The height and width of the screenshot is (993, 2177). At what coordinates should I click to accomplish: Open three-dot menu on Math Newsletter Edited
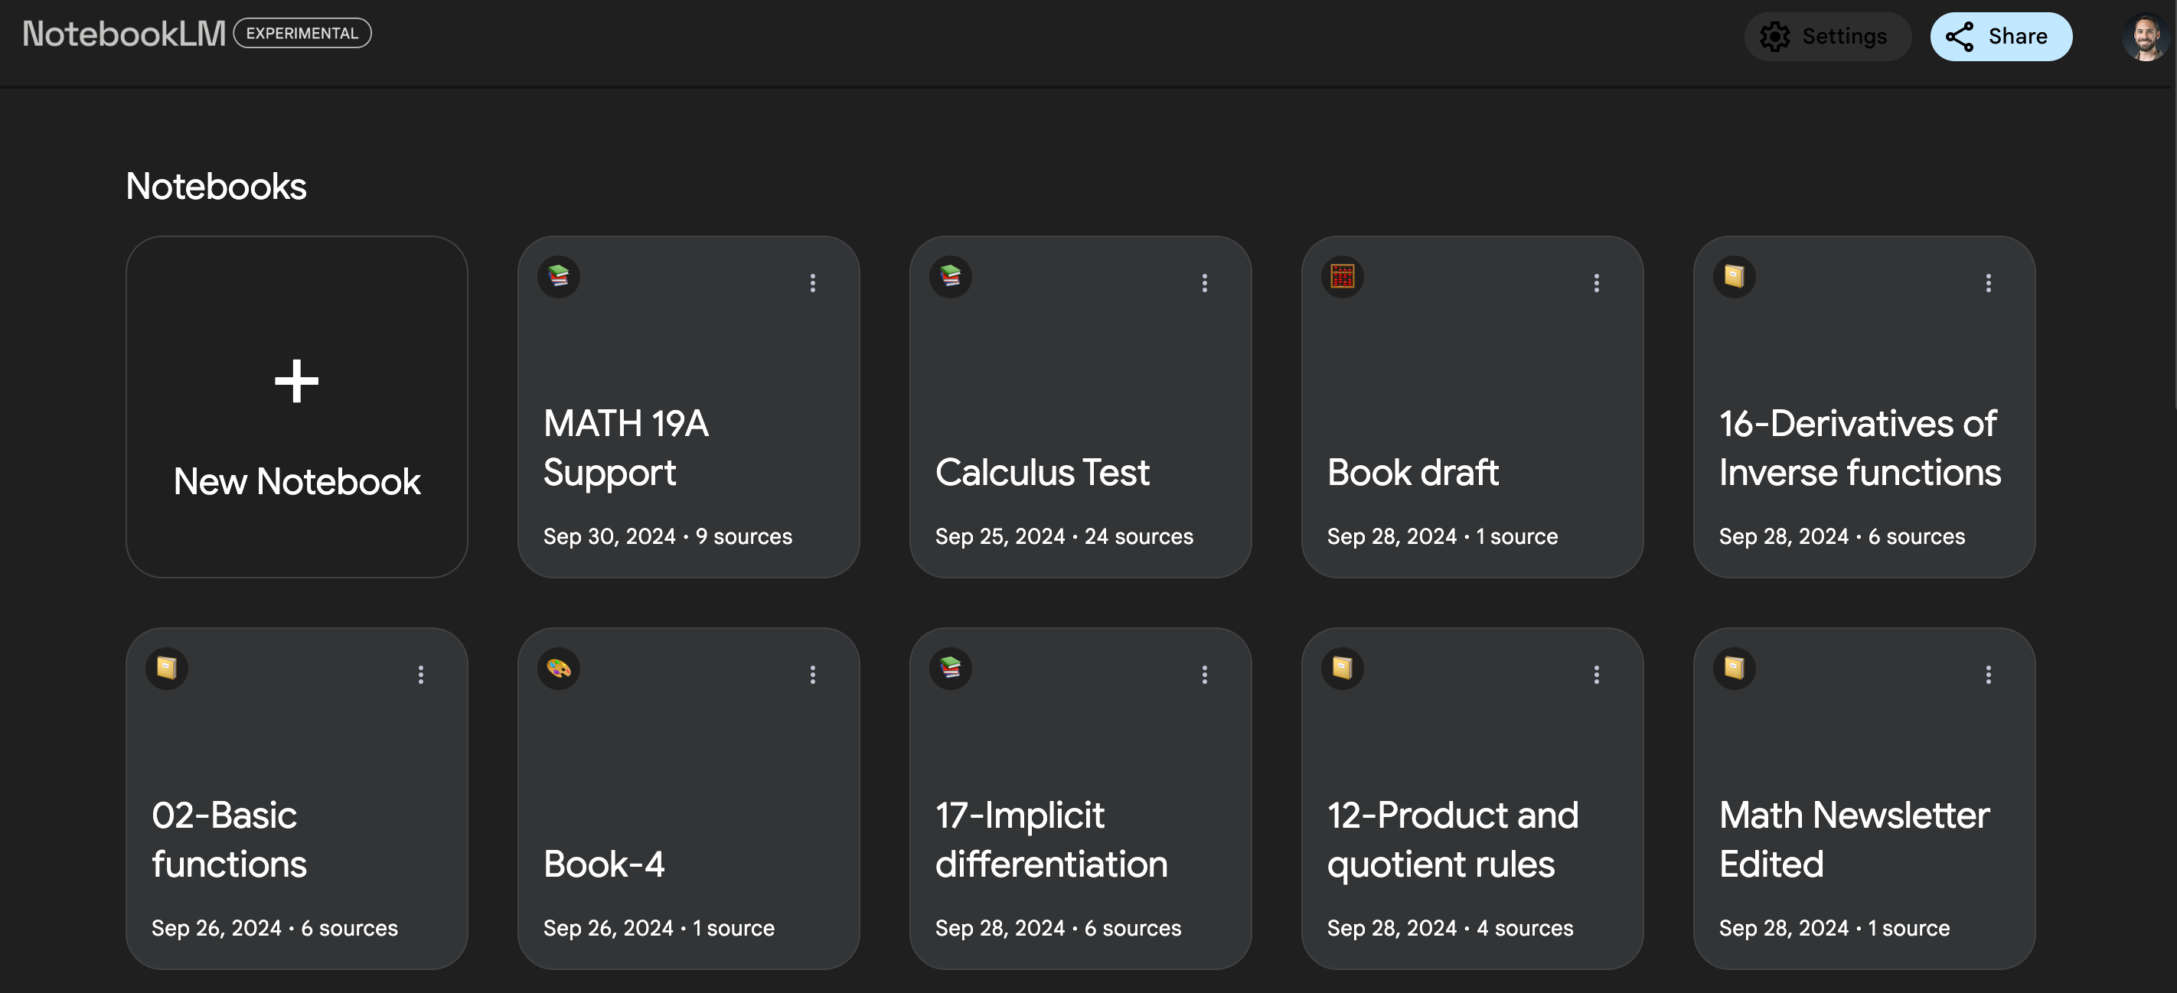click(x=1988, y=675)
